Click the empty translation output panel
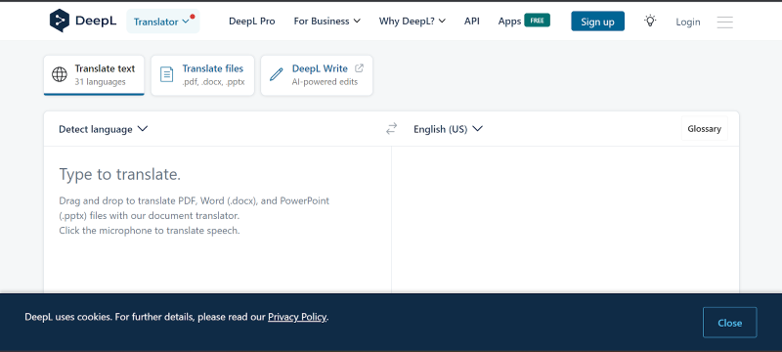The image size is (782, 352). click(565, 219)
